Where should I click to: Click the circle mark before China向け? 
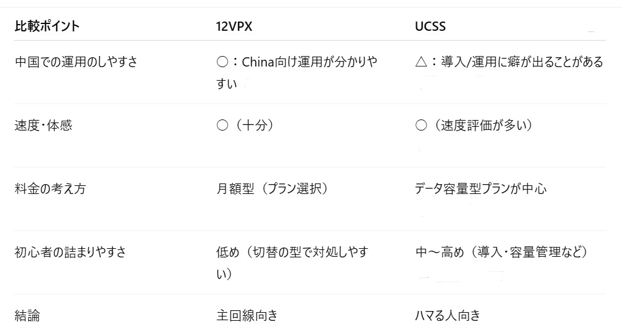point(223,62)
